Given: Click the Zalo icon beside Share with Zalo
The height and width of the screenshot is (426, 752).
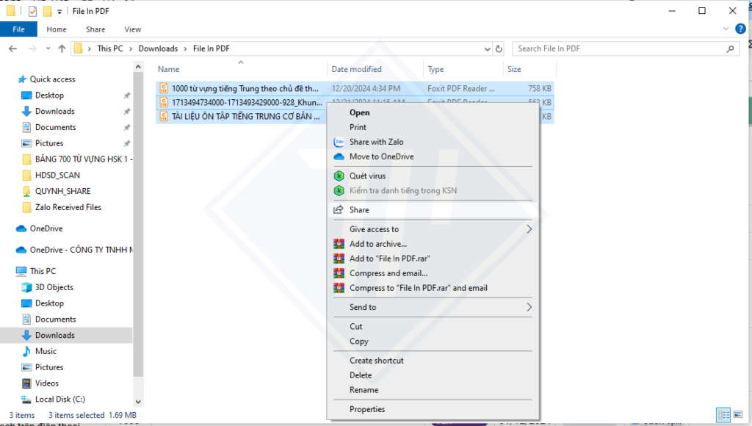Looking at the screenshot, I should click(x=339, y=142).
